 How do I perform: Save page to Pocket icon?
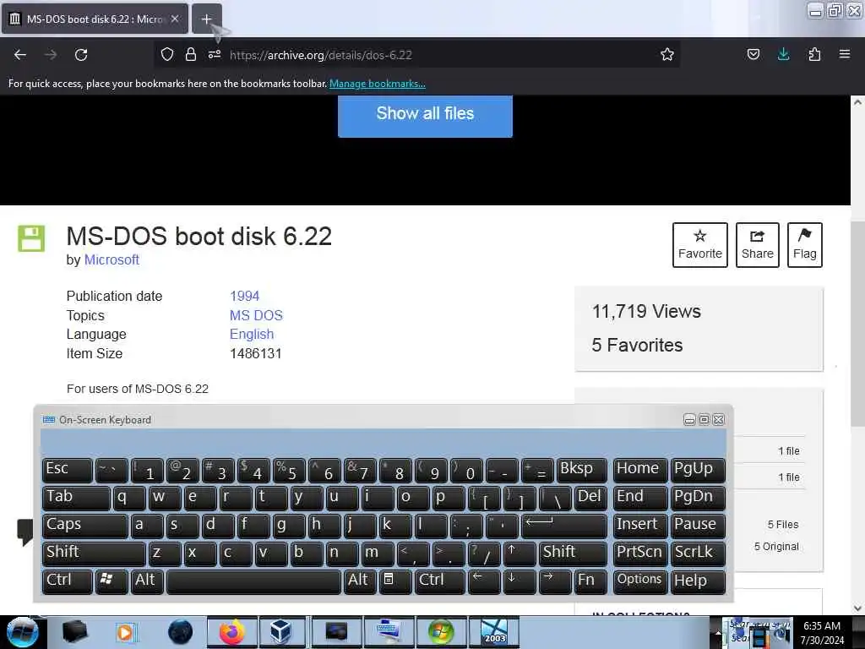[753, 54]
